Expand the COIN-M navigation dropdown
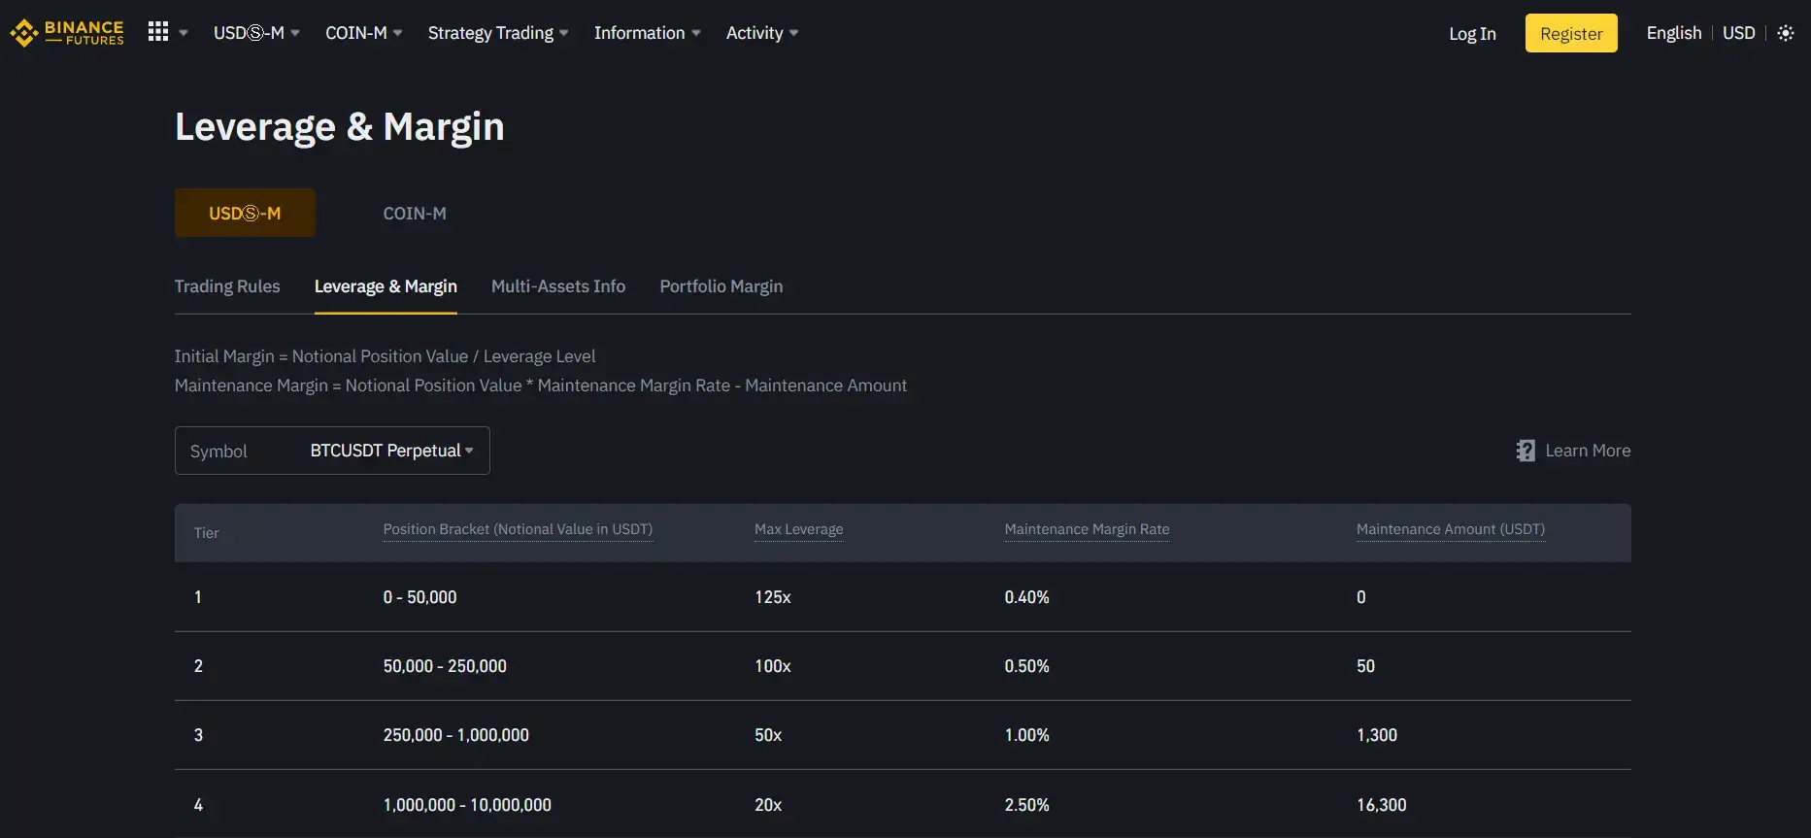This screenshot has width=1811, height=838. coord(364,33)
